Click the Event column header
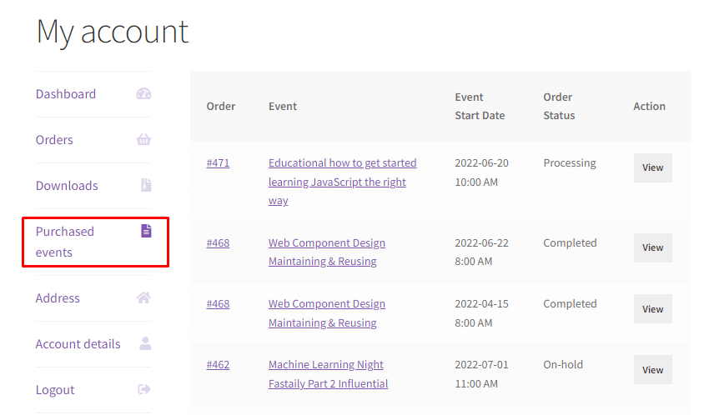Screen dimensions: 724x415 click(x=283, y=106)
